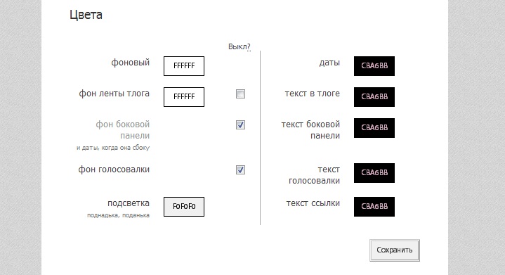Click the Выкл? help label

240,46
